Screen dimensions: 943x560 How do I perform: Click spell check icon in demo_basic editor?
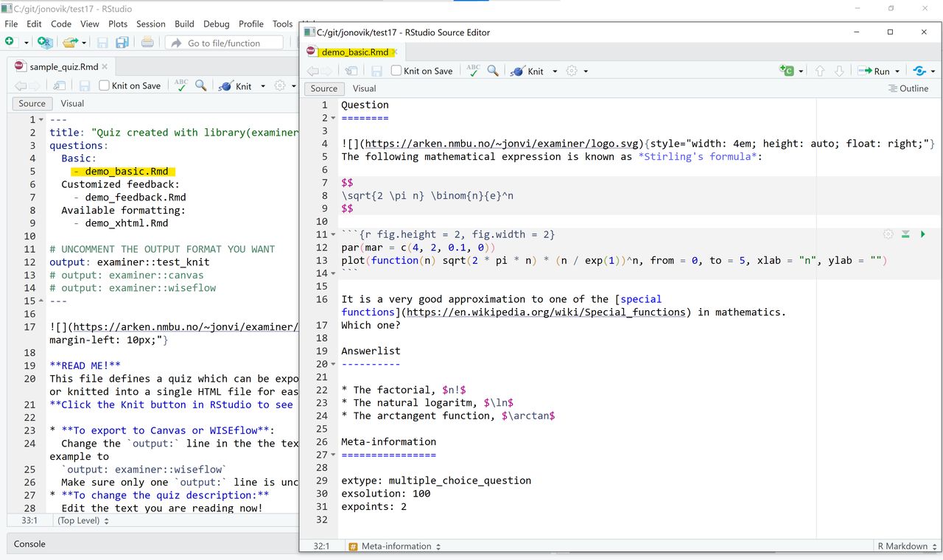pyautogui.click(x=473, y=70)
